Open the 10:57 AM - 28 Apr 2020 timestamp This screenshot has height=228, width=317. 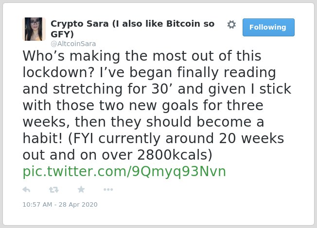point(60,205)
